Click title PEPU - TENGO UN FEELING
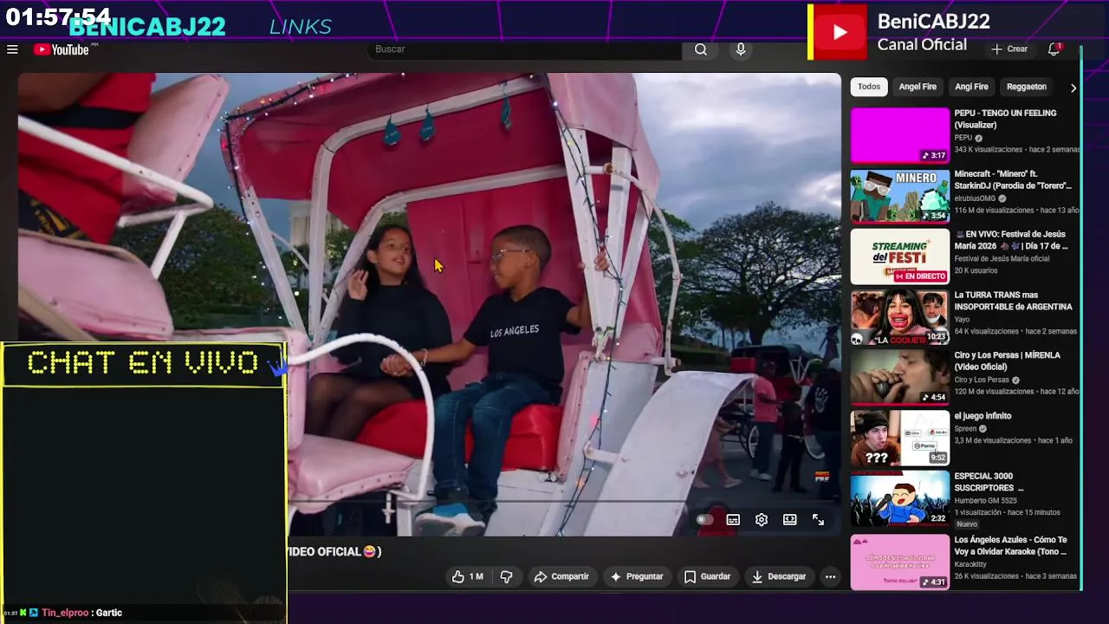The image size is (1109, 624). tap(1005, 119)
